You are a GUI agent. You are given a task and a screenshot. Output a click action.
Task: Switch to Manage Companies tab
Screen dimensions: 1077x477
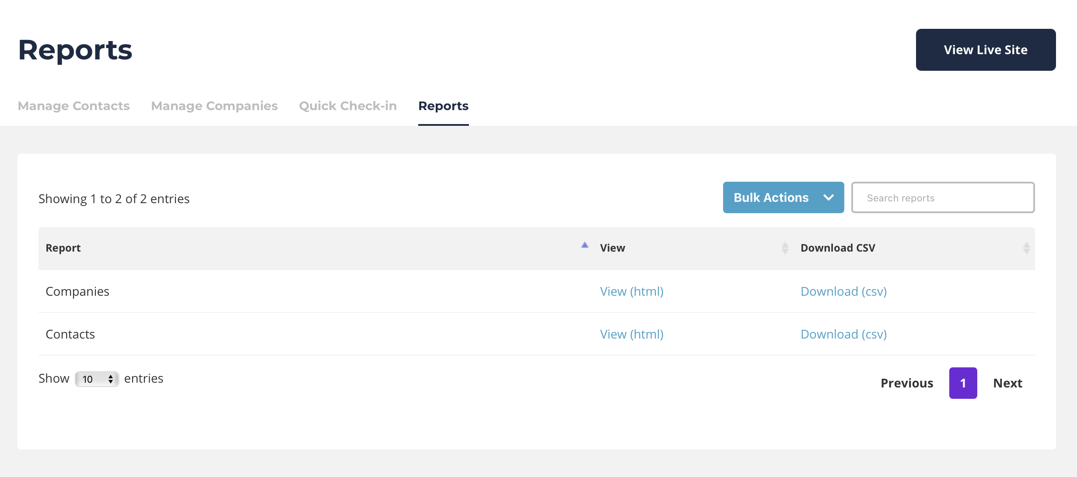point(214,106)
